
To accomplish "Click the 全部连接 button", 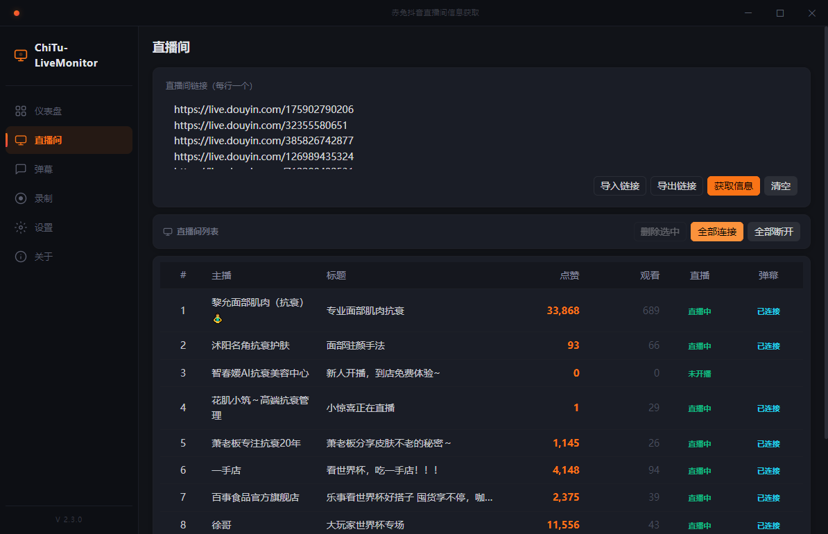I will tap(716, 232).
